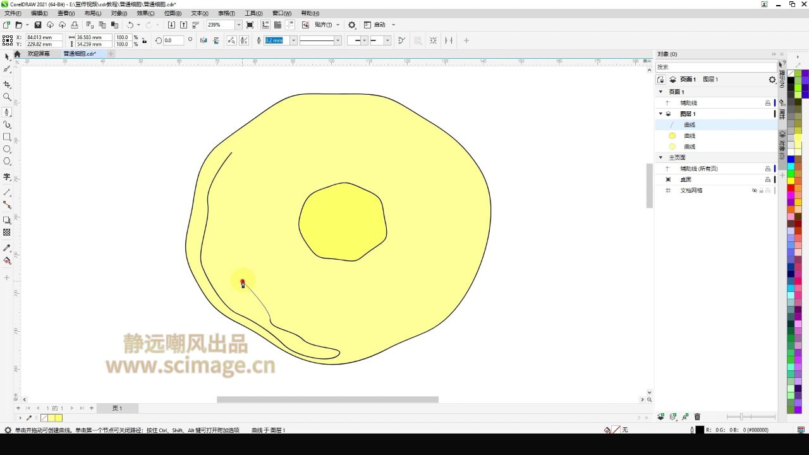Click the New document icon
The image size is (809, 455).
click(x=6, y=25)
